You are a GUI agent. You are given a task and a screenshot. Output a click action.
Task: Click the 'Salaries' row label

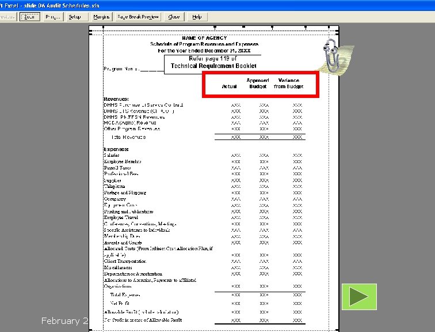pyautogui.click(x=112, y=155)
